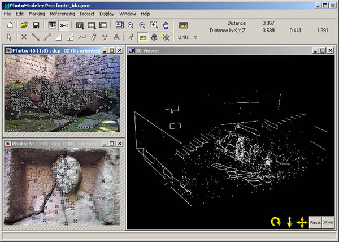Screen dimensions: 339x242
Task: Open the 3D viewer toolbar dropdown
Action: (x=80, y=25)
